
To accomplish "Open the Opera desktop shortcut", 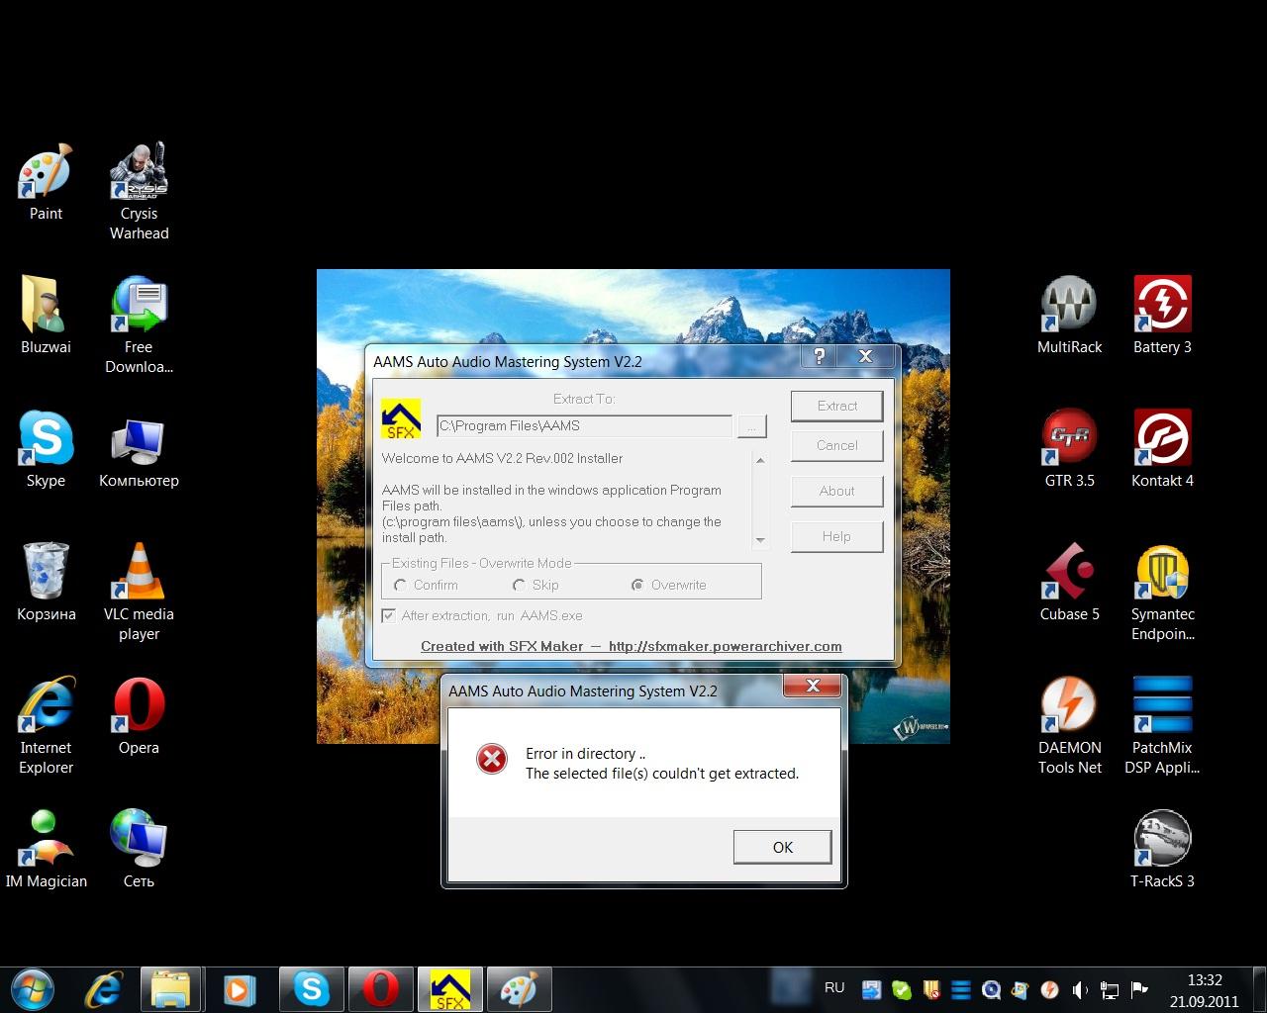I will [139, 715].
